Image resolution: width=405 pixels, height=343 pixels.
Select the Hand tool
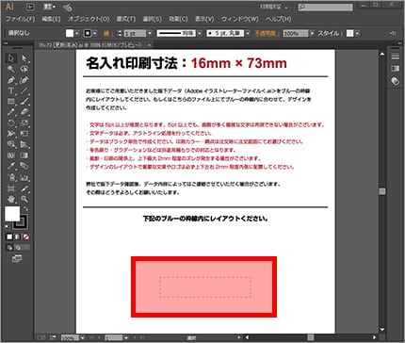11,199
